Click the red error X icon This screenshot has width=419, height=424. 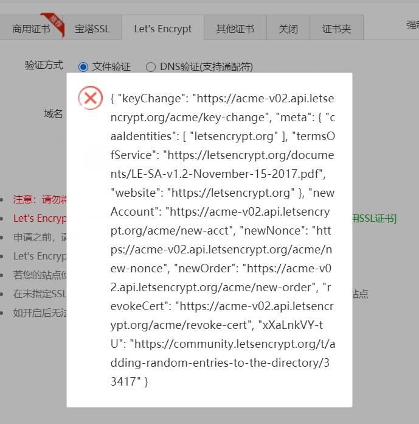(x=91, y=98)
